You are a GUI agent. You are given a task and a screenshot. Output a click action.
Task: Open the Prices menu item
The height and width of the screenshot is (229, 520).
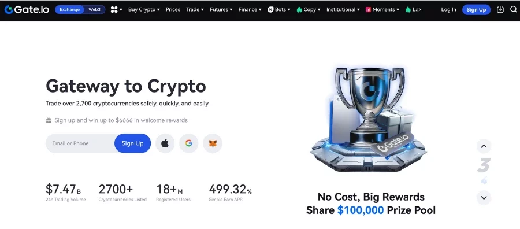pos(173,10)
